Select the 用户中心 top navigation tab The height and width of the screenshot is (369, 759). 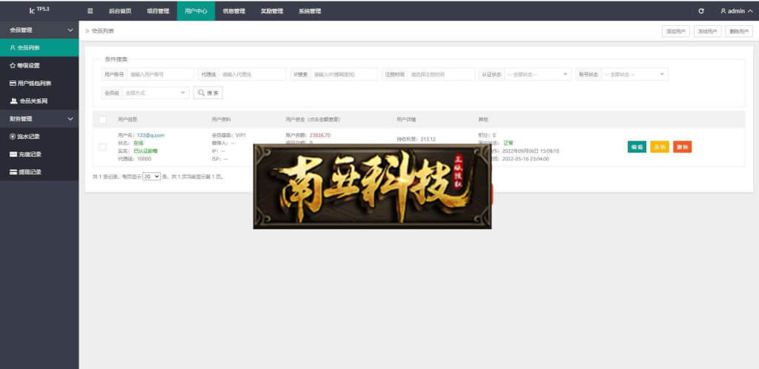[196, 11]
